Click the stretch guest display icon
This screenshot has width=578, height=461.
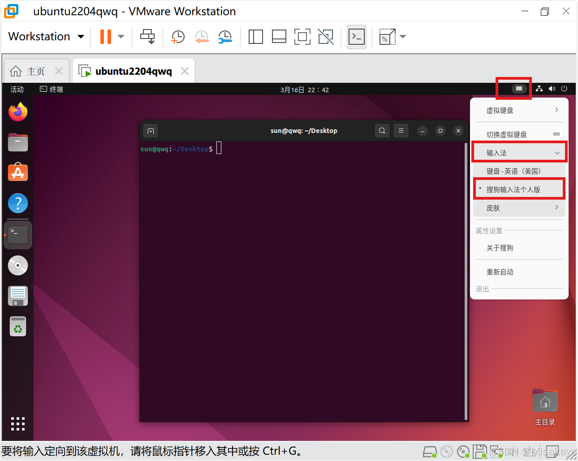[387, 37]
